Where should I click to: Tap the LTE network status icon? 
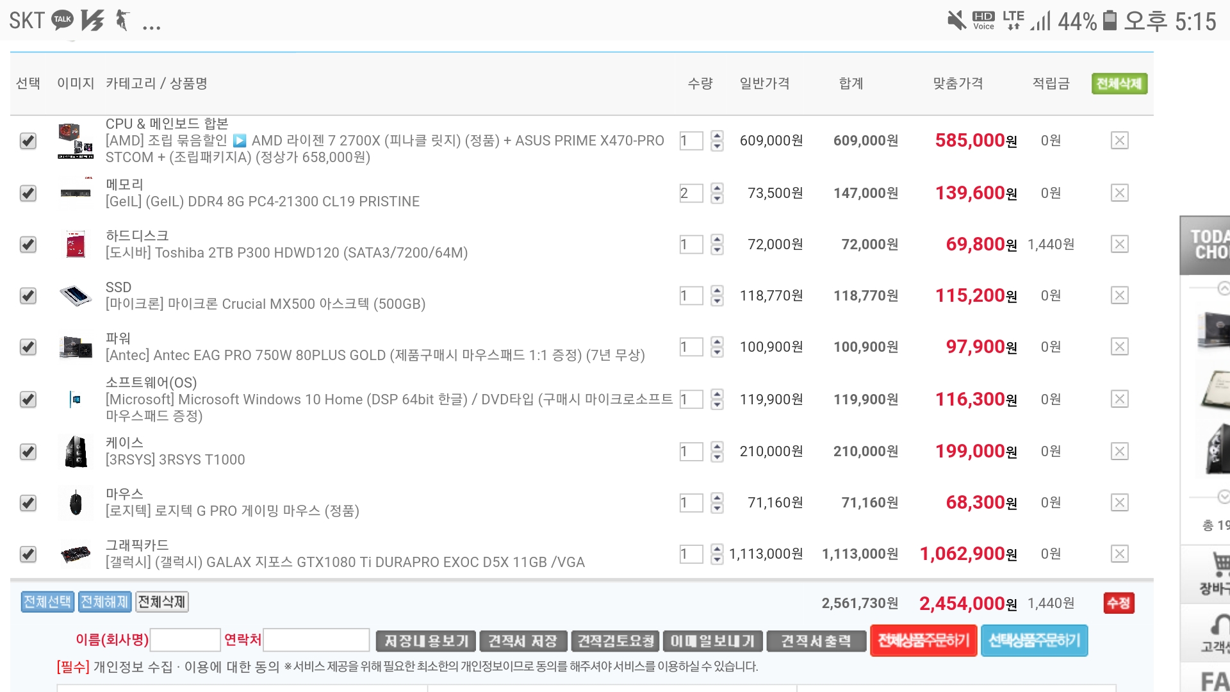(x=1013, y=20)
